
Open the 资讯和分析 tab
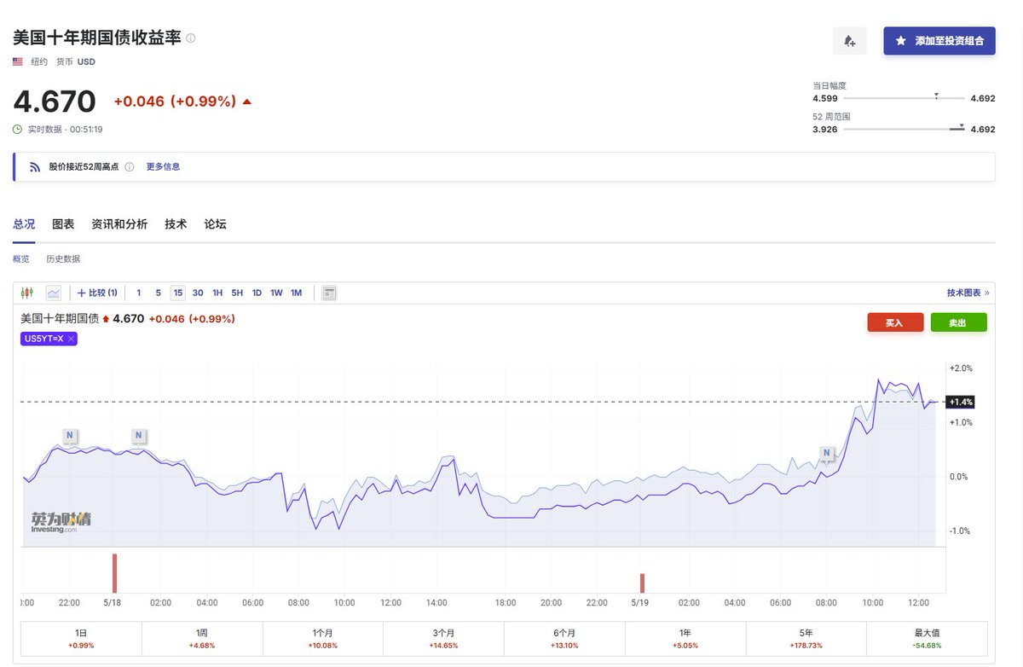tap(119, 224)
